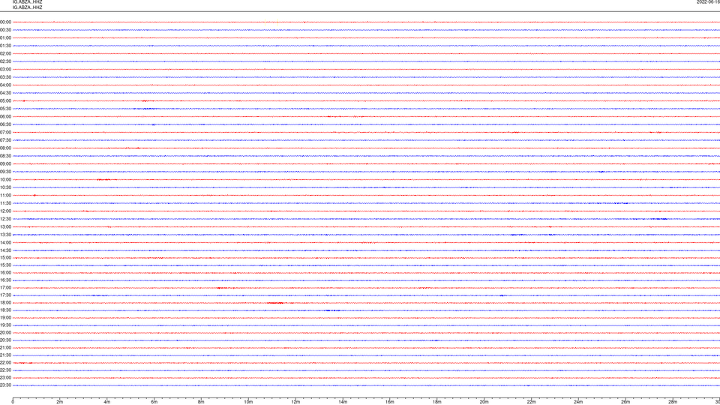720x405 pixels.
Task: Click the 04:00 row label
Action: [5, 85]
